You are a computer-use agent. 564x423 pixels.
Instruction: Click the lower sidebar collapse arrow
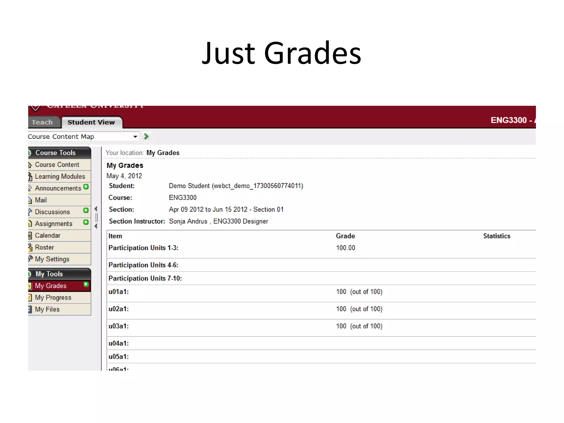coord(96,226)
